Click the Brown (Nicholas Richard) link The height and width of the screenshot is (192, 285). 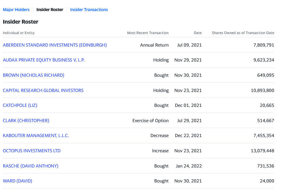pyautogui.click(x=33, y=75)
